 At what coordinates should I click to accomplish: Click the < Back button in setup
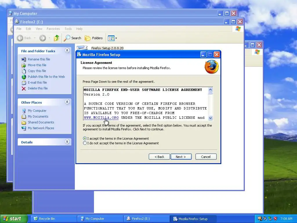pos(159,157)
